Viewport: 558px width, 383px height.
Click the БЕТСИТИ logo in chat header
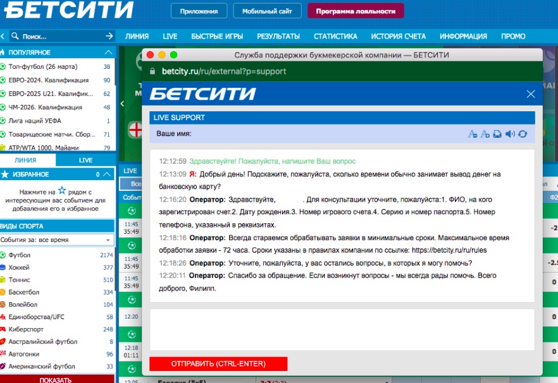(x=203, y=94)
